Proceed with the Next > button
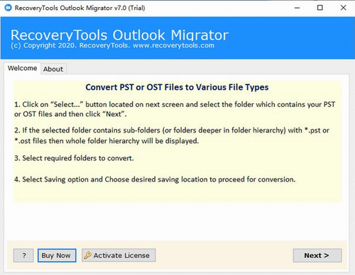This screenshot has width=355, height=275. (317, 255)
